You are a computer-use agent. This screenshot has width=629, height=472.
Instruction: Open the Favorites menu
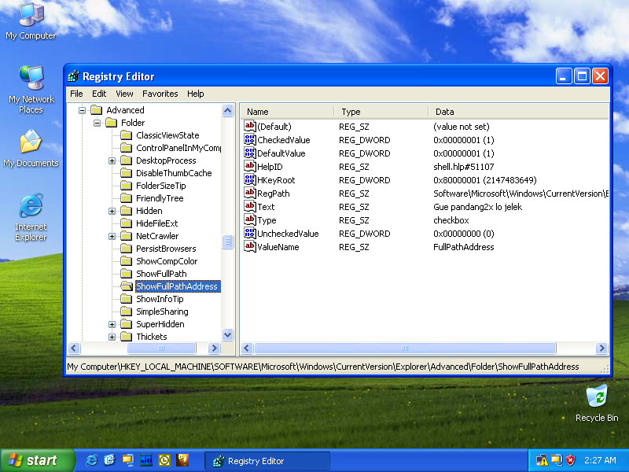pos(160,94)
